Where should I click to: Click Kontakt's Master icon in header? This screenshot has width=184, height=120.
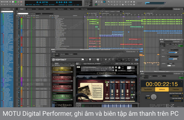[86, 60]
